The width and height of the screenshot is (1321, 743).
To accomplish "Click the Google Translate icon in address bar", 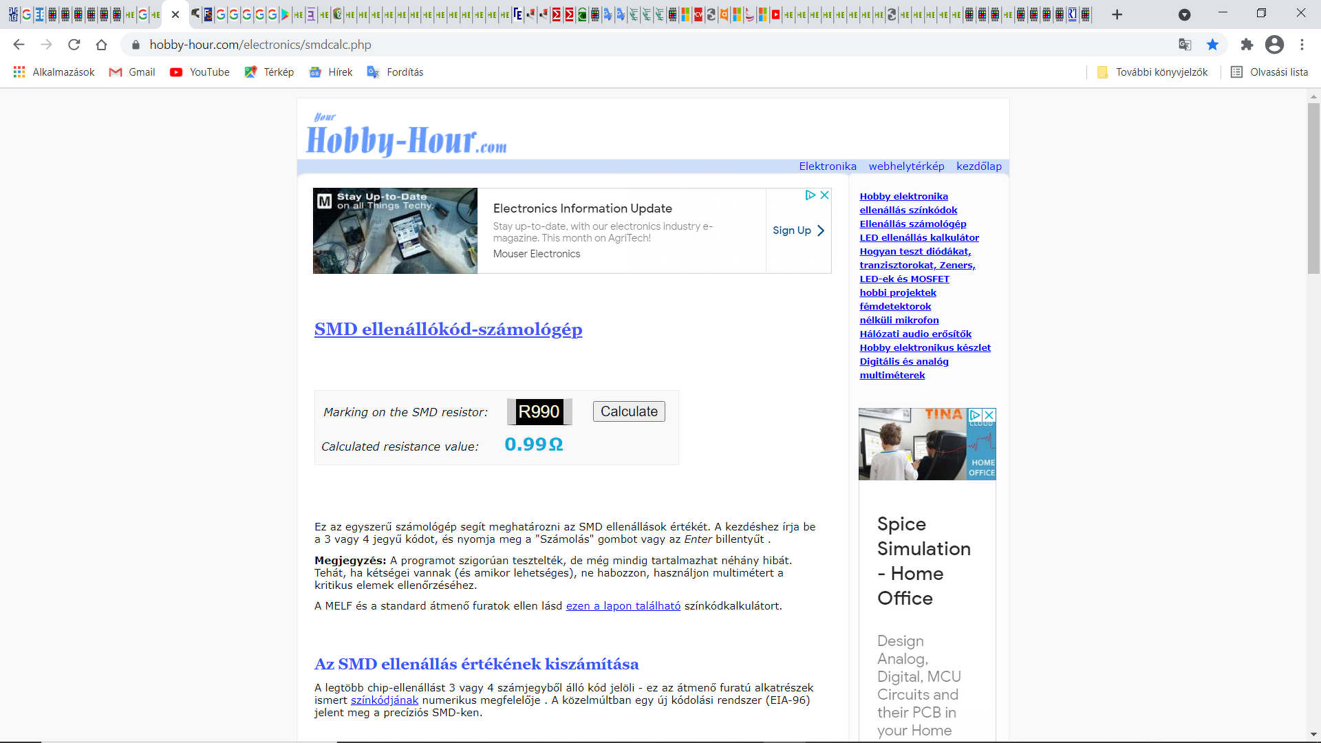I will click(1185, 45).
